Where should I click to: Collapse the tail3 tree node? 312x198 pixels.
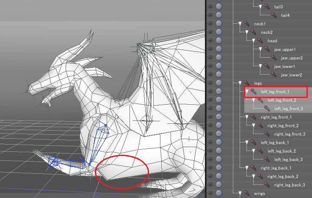coord(260,7)
